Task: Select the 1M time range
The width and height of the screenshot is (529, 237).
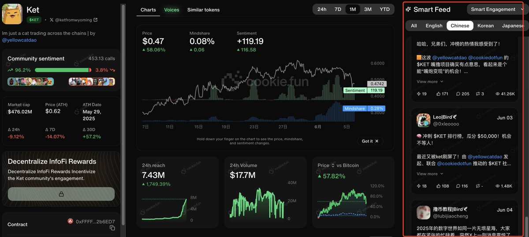Action: pos(353,9)
